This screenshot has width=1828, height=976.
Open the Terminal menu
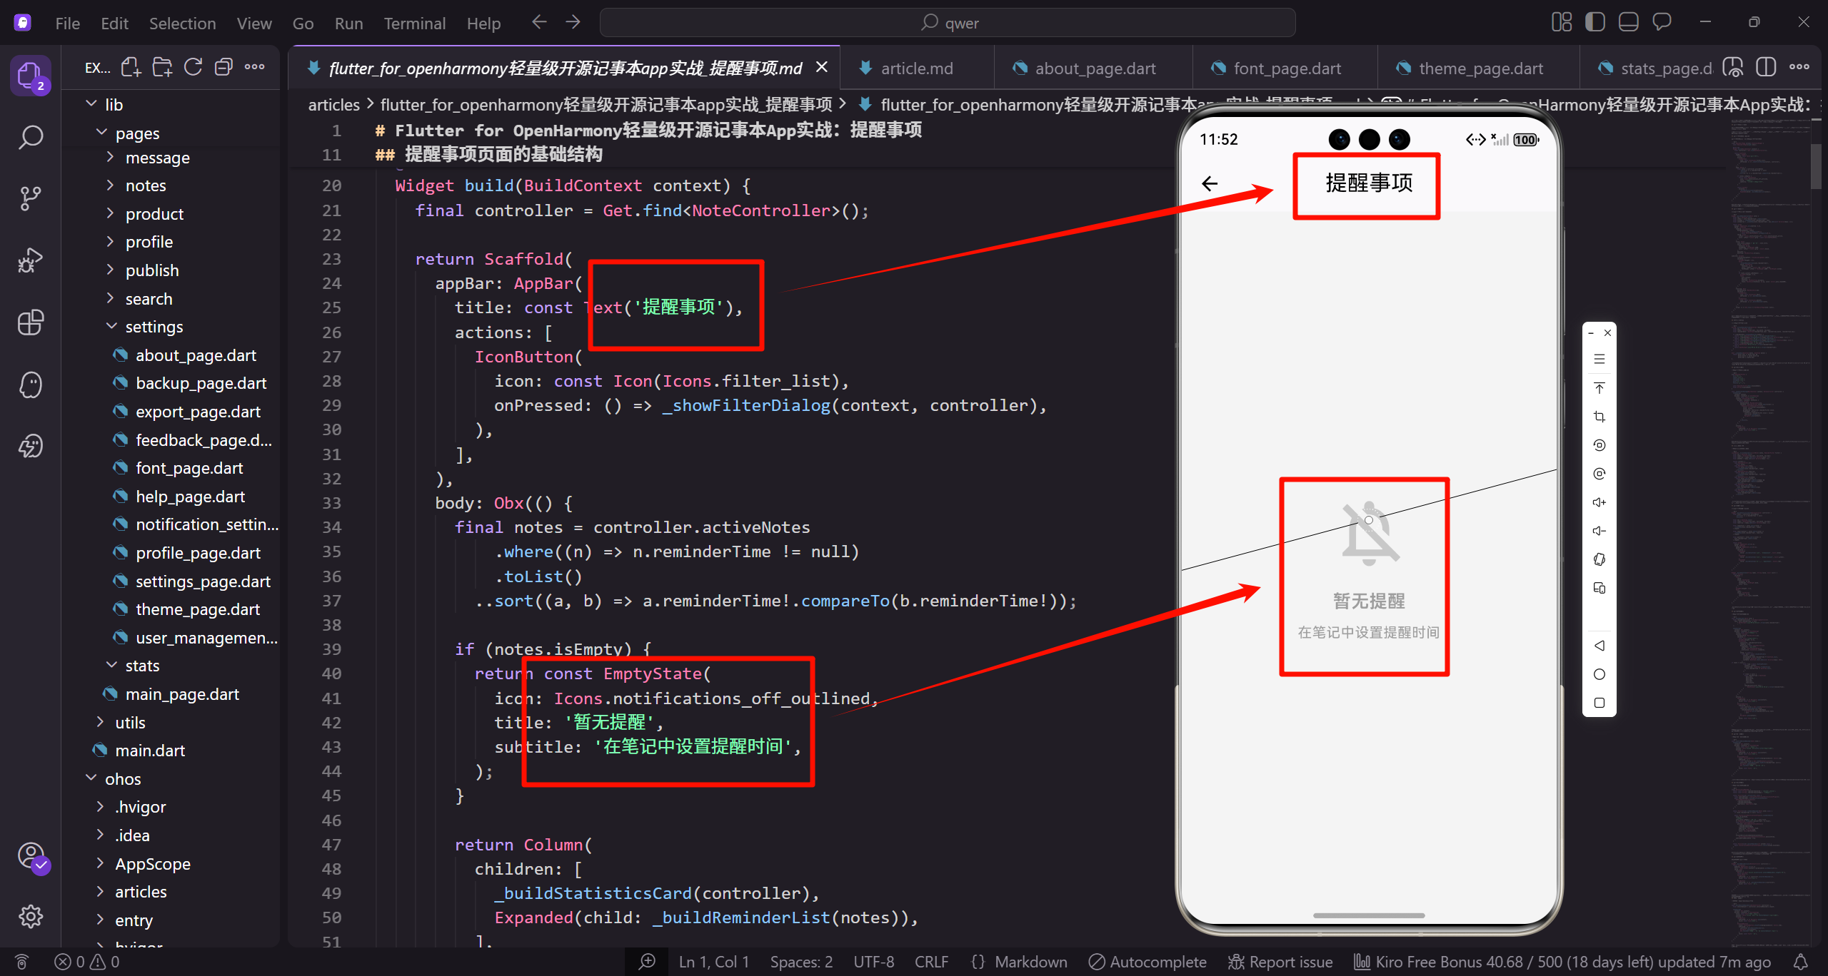tap(414, 24)
